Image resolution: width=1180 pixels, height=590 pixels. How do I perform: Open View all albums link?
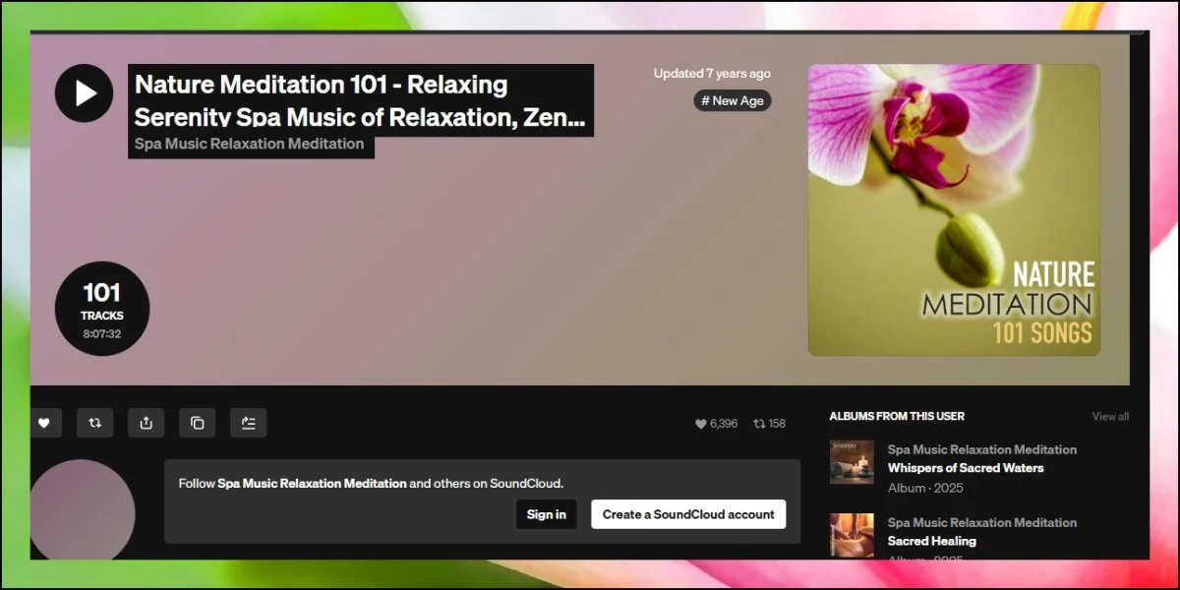(1110, 417)
